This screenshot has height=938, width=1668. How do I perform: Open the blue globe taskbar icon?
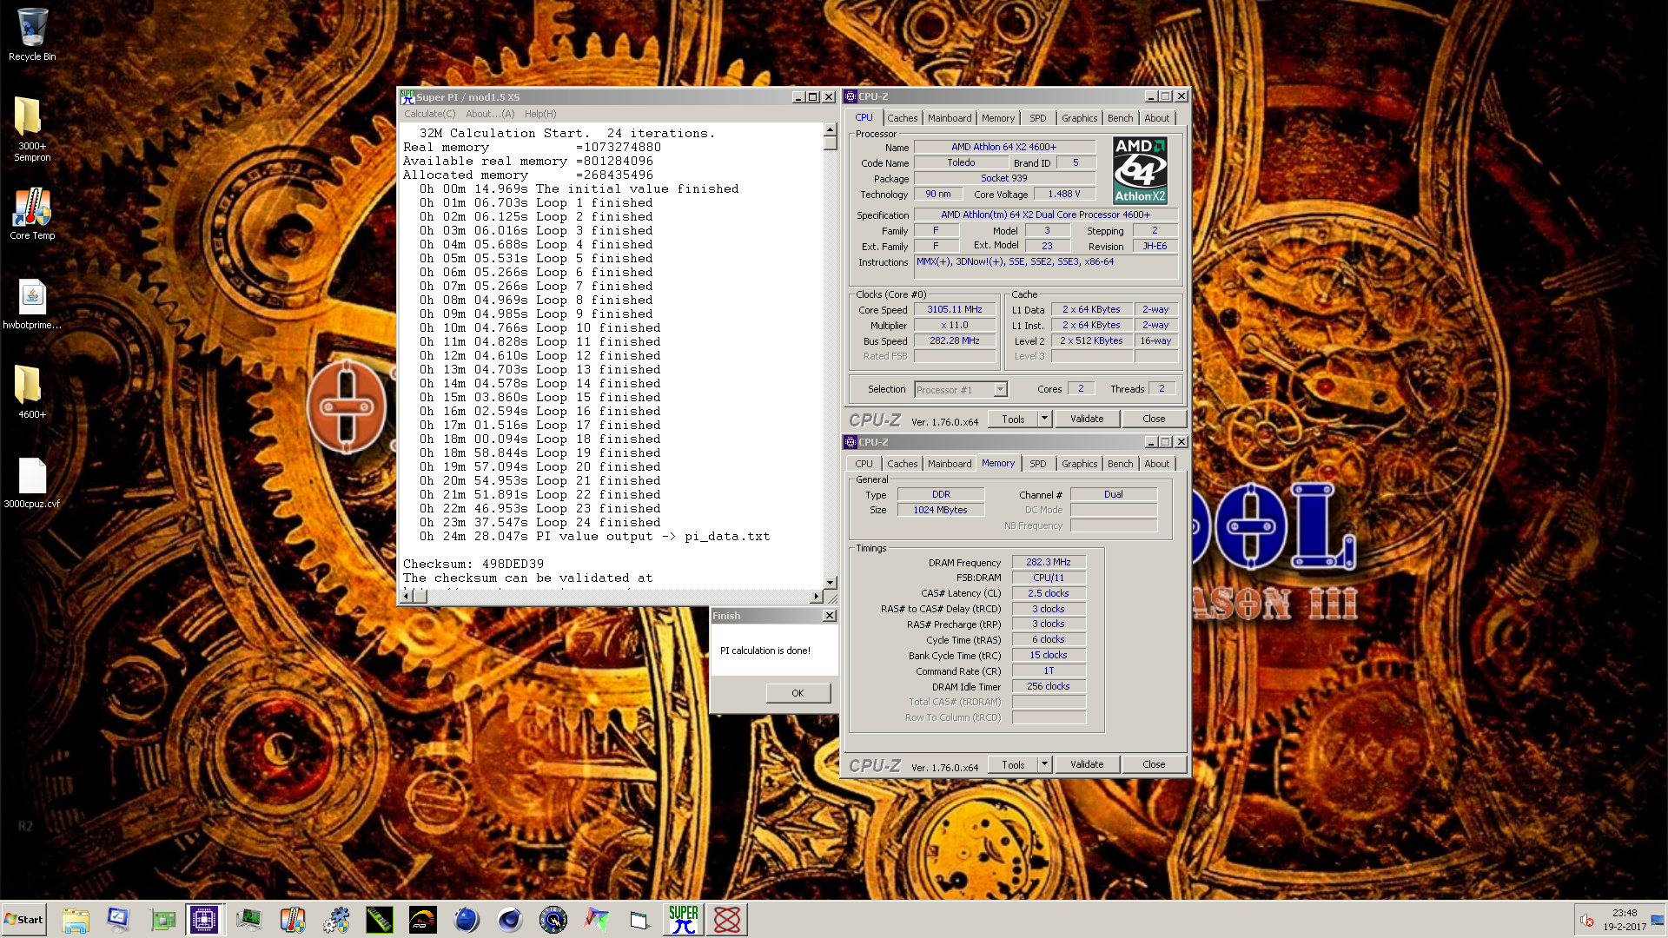[467, 920]
